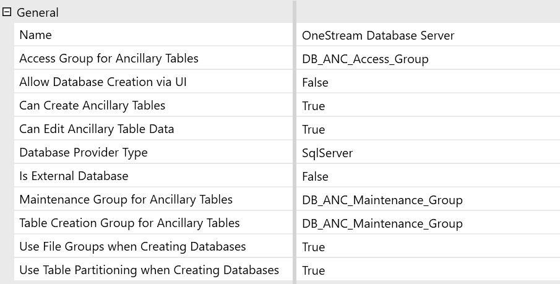This screenshot has width=560, height=284.
Task: Click the column splitter between names and values
Action: click(x=295, y=142)
